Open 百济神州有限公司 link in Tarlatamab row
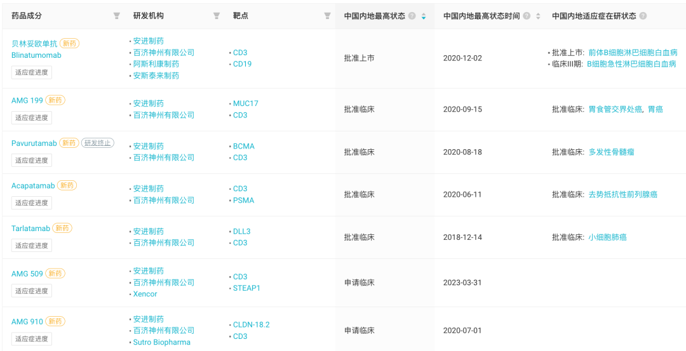This screenshot has height=351, width=686. tap(164, 242)
